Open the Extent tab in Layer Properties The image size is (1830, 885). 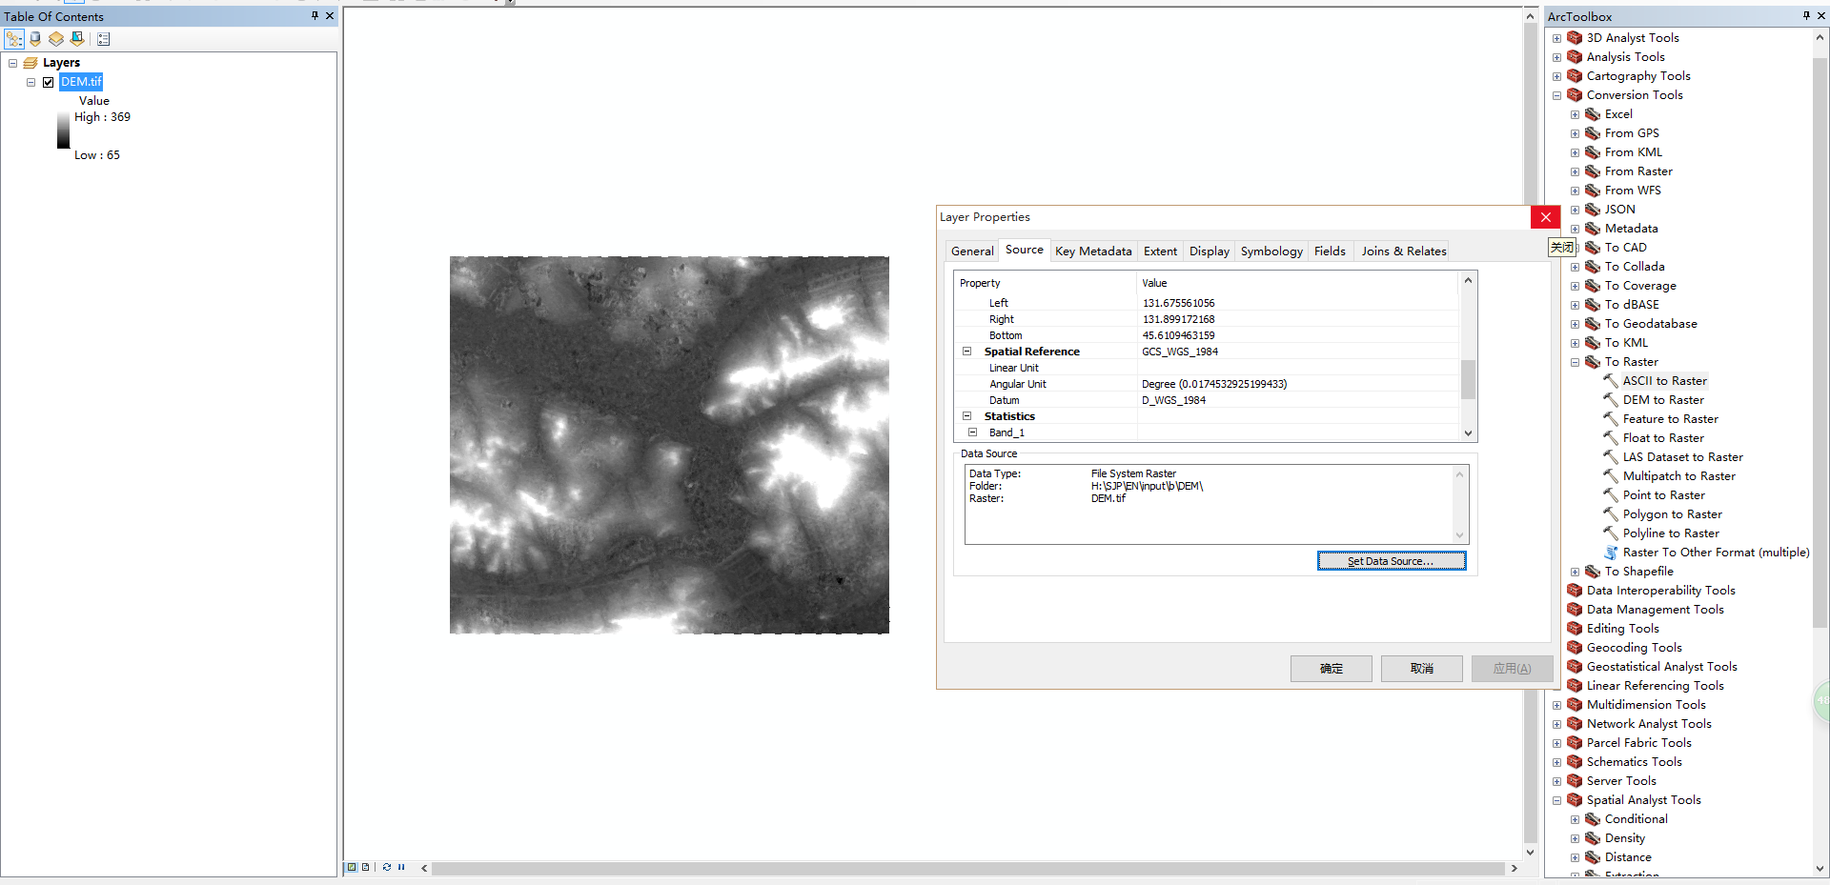[x=1159, y=251]
